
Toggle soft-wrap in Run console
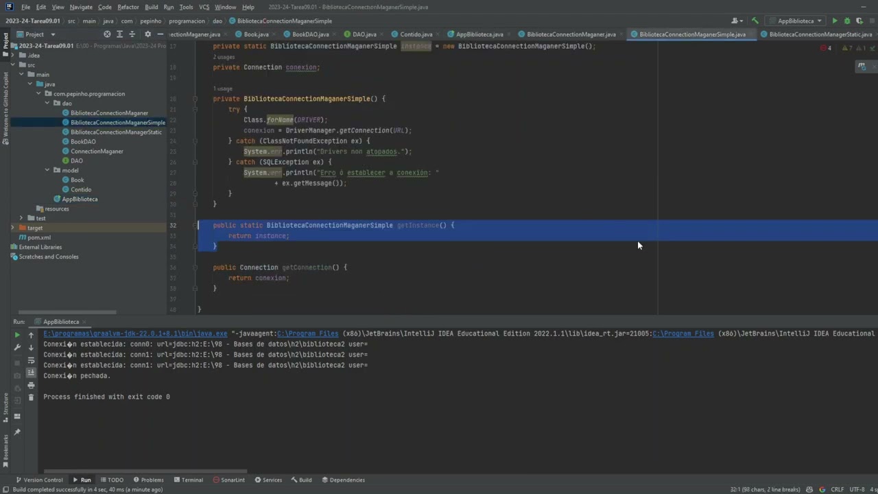tap(31, 360)
